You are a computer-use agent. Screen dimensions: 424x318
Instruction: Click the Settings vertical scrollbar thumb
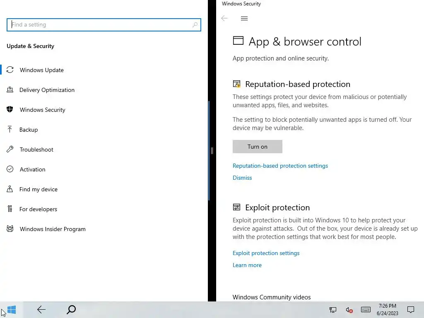point(209,151)
